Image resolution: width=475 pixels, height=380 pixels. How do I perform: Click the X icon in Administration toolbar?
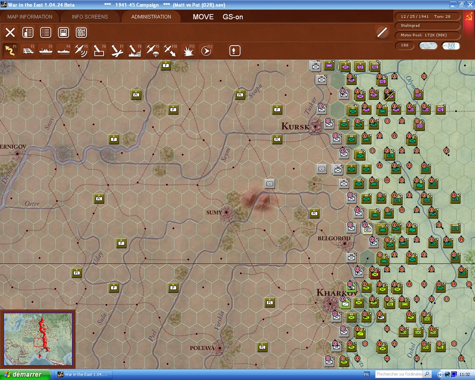(x=10, y=32)
